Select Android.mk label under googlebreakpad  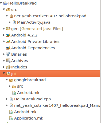pos(28,93)
